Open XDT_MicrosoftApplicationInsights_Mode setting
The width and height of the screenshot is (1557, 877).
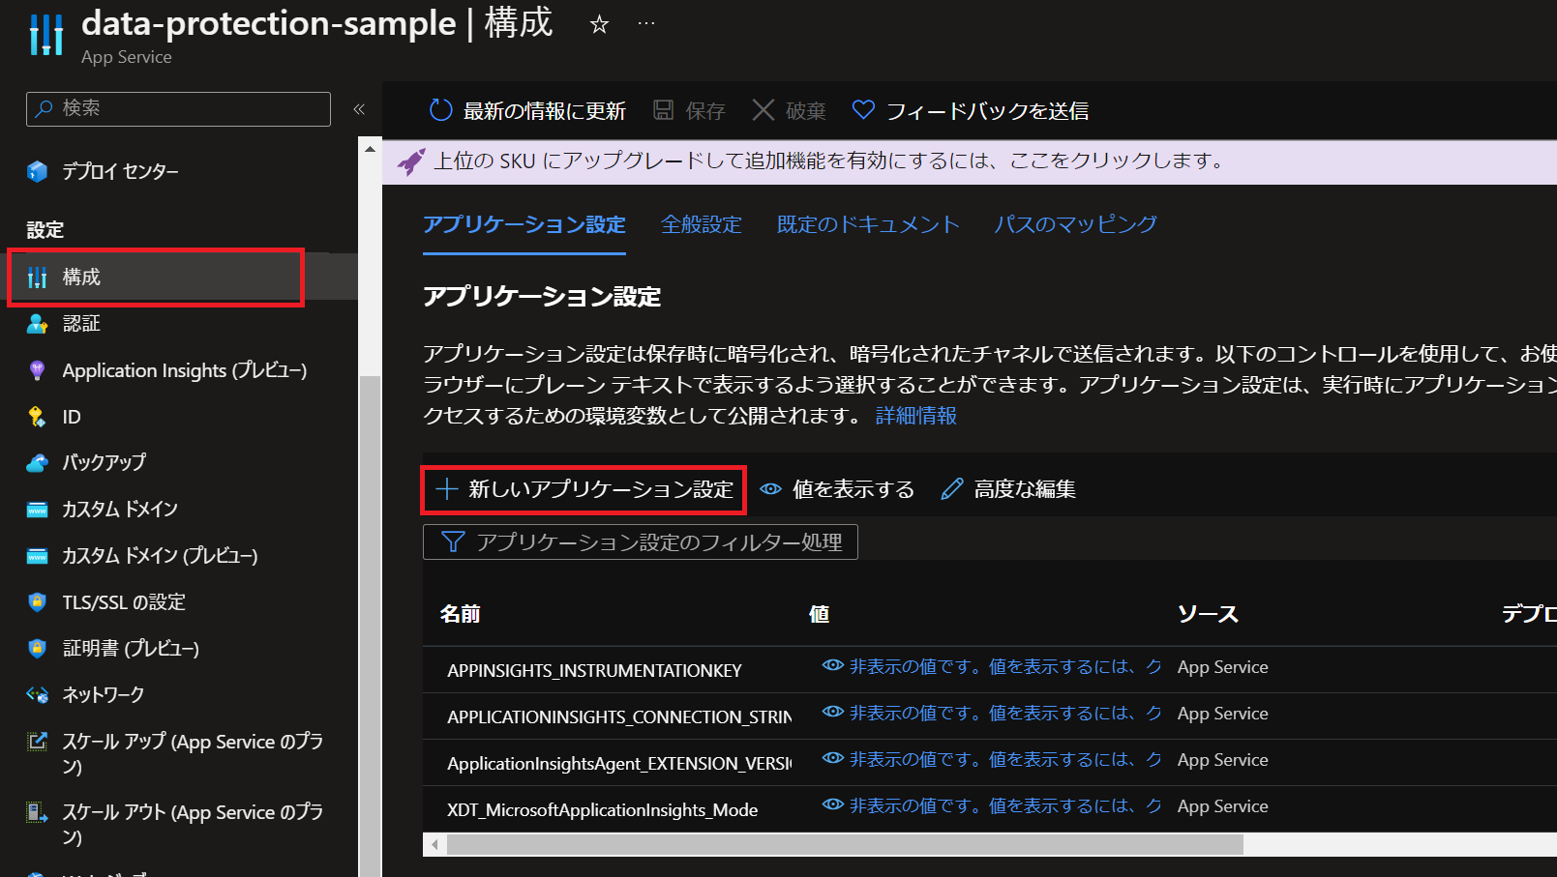602,809
